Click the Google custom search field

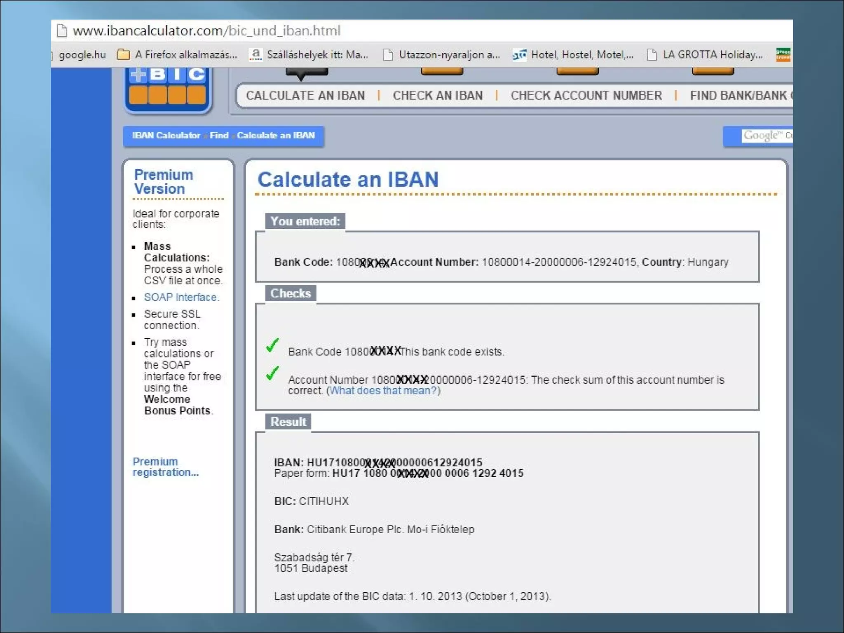click(767, 136)
